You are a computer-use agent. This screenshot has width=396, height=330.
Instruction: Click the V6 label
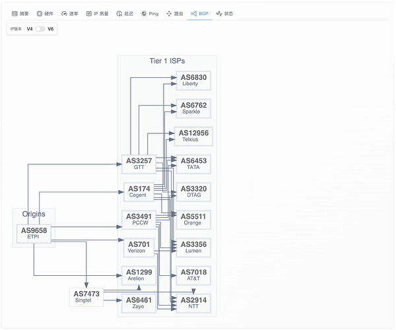[x=51, y=29]
